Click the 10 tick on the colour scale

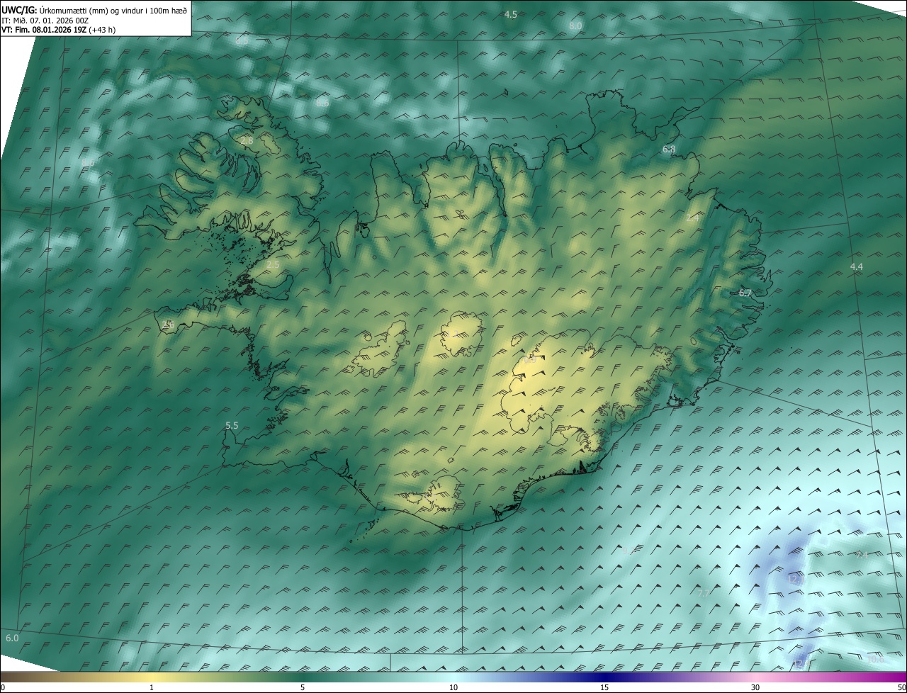(x=453, y=687)
